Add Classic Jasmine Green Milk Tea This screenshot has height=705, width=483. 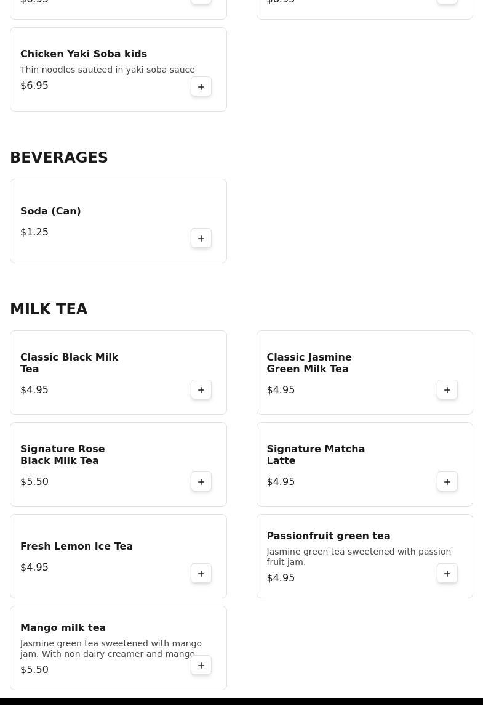(x=447, y=390)
